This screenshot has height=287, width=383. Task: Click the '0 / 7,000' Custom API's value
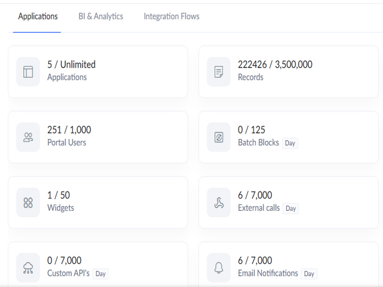pos(64,261)
